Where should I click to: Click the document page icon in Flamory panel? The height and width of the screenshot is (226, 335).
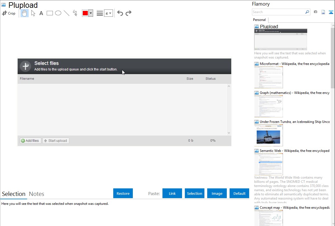[323, 12]
